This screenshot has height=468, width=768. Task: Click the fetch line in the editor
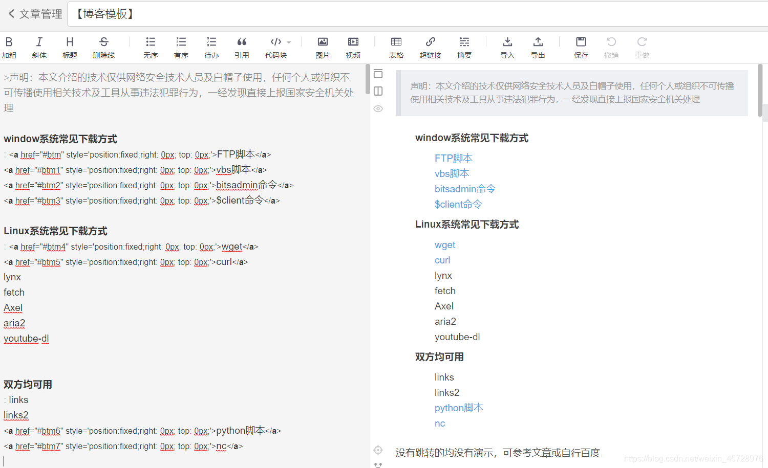[14, 293]
